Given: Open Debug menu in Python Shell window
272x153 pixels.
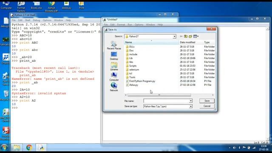Looking at the screenshot, I should (37, 20).
